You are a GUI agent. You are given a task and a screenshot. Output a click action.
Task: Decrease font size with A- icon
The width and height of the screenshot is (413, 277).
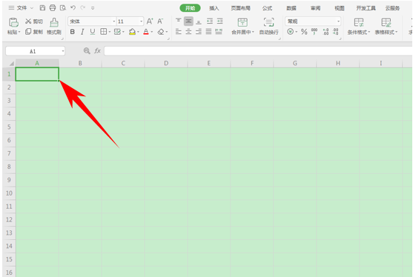click(x=160, y=21)
